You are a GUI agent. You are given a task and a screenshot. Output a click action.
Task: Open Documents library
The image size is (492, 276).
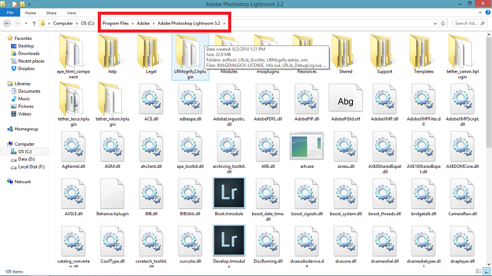[29, 91]
